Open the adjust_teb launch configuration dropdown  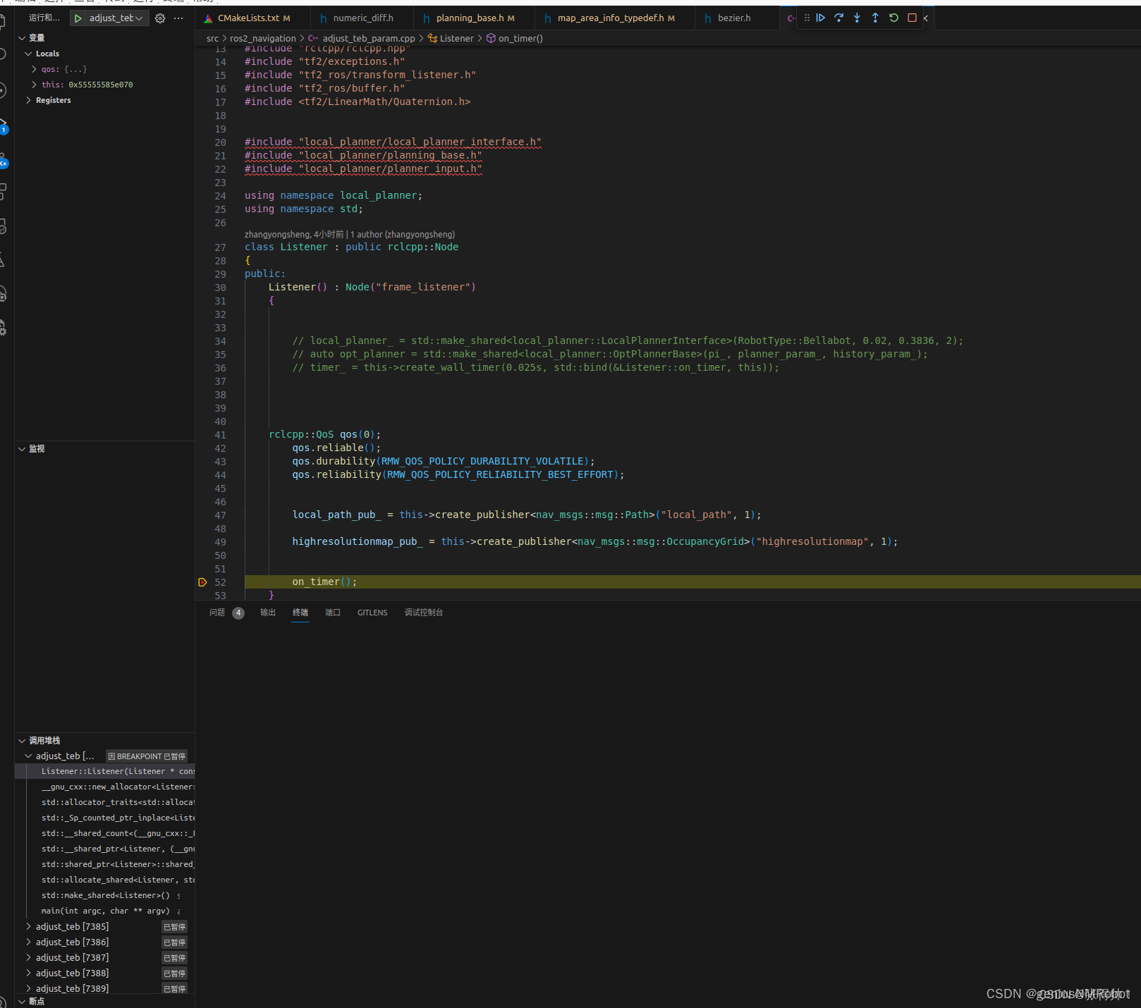117,18
